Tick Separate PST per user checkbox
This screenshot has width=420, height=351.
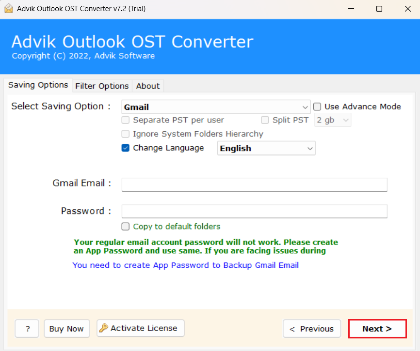pos(125,120)
